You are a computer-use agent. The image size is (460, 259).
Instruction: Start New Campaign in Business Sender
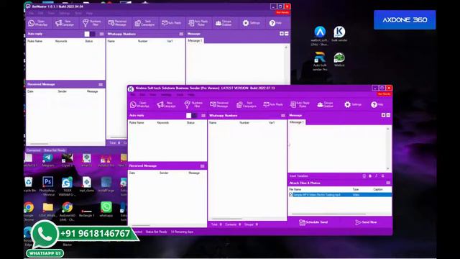pyautogui.click(x=167, y=104)
